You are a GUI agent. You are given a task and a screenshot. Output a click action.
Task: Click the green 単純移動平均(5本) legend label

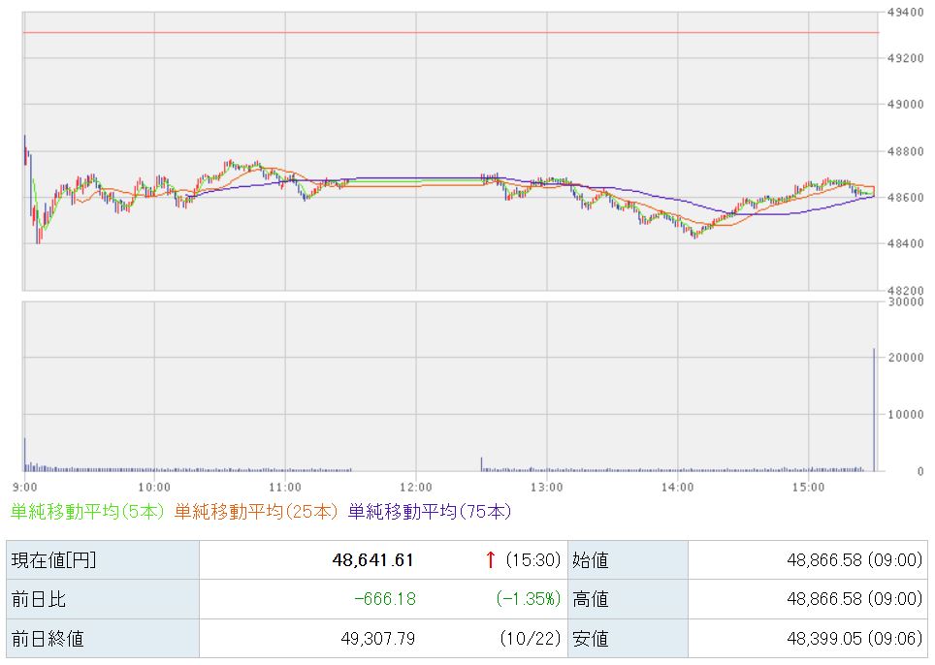(88, 511)
